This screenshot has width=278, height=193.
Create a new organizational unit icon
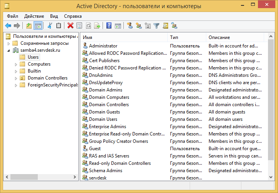148,26
